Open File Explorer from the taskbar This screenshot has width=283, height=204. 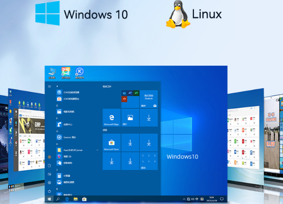[76, 199]
